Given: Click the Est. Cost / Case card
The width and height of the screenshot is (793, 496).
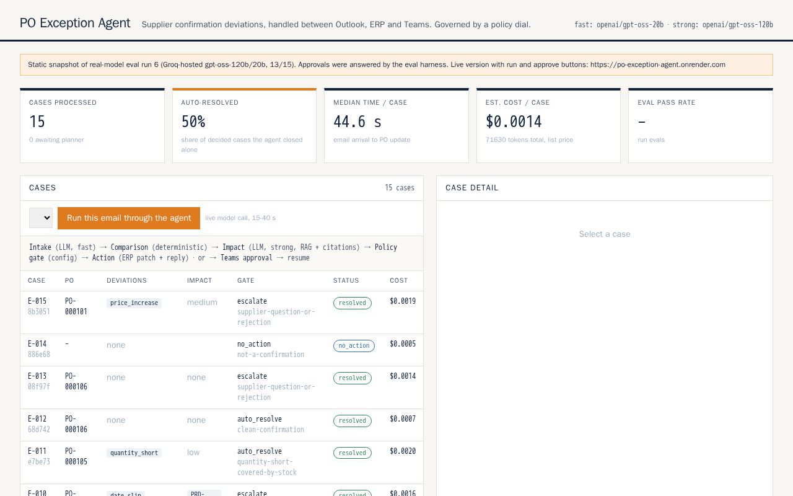Looking at the screenshot, I should pyautogui.click(x=548, y=126).
